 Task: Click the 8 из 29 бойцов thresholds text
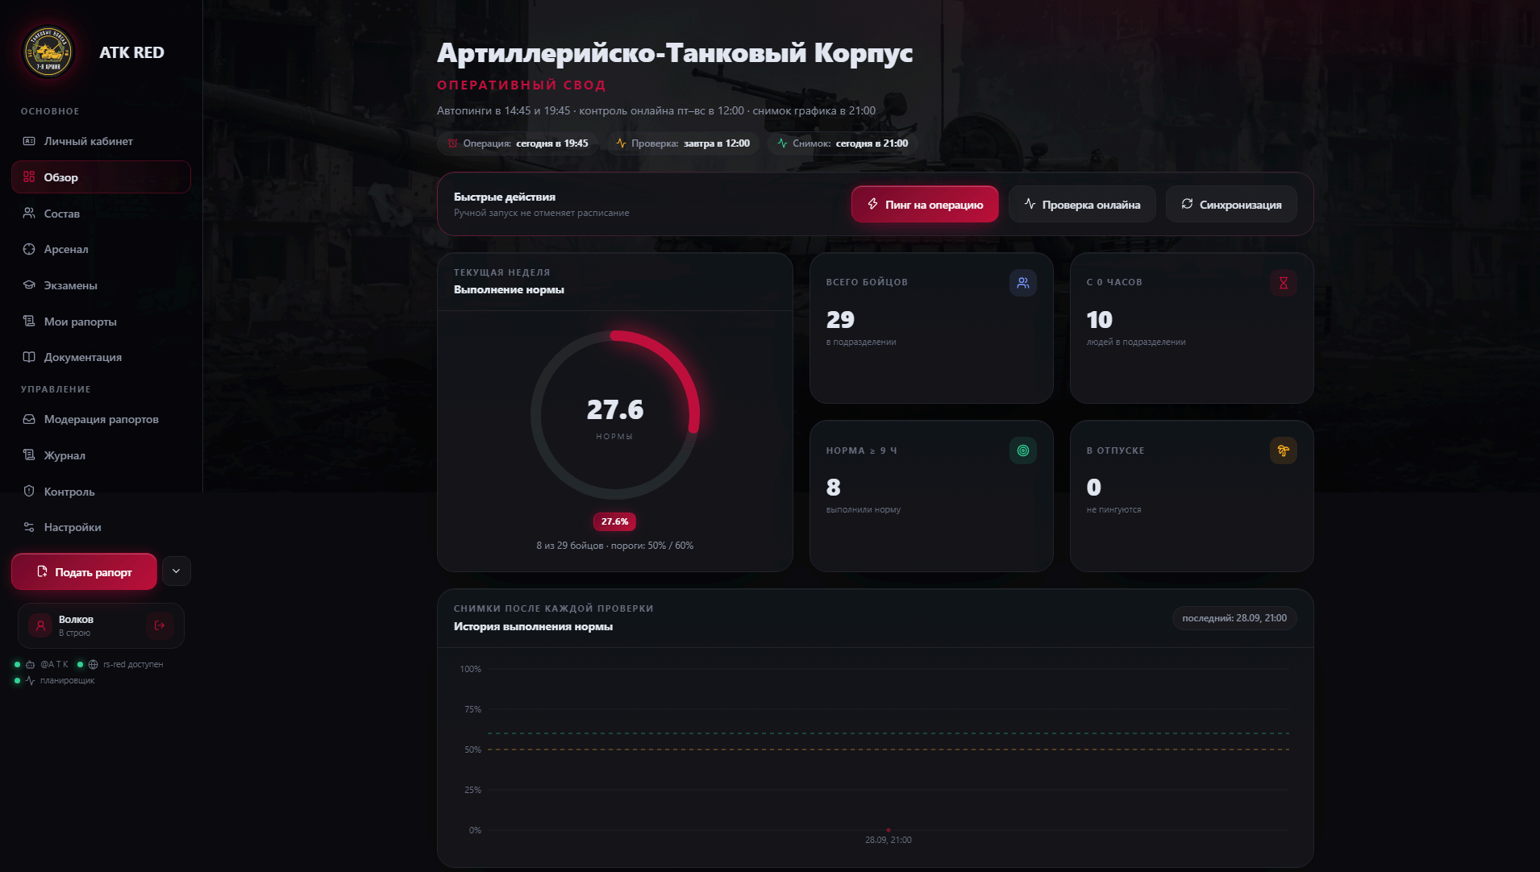614,546
